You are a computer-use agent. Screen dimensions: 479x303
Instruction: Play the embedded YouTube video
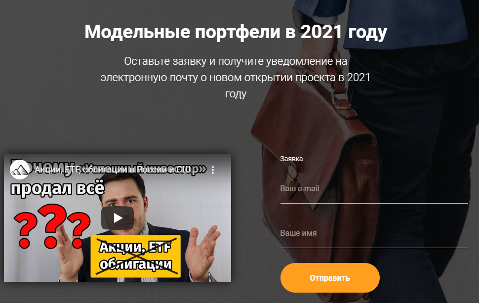tap(118, 218)
